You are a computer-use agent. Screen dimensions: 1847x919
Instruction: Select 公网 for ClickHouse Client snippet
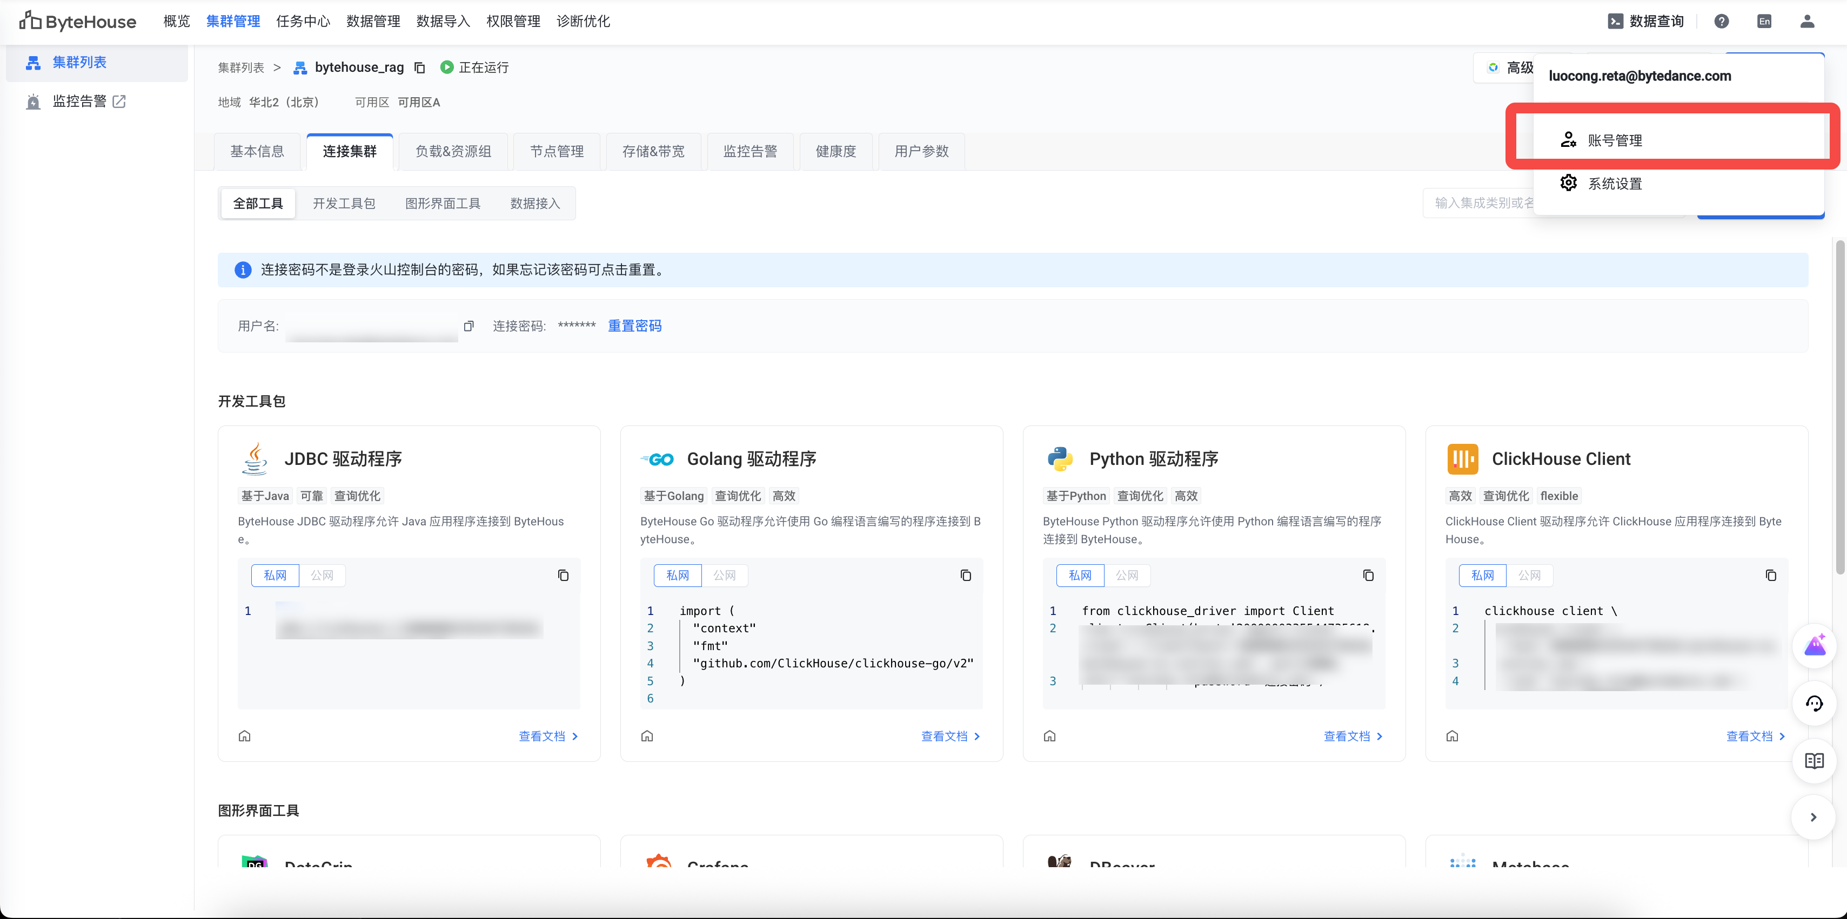1529,575
